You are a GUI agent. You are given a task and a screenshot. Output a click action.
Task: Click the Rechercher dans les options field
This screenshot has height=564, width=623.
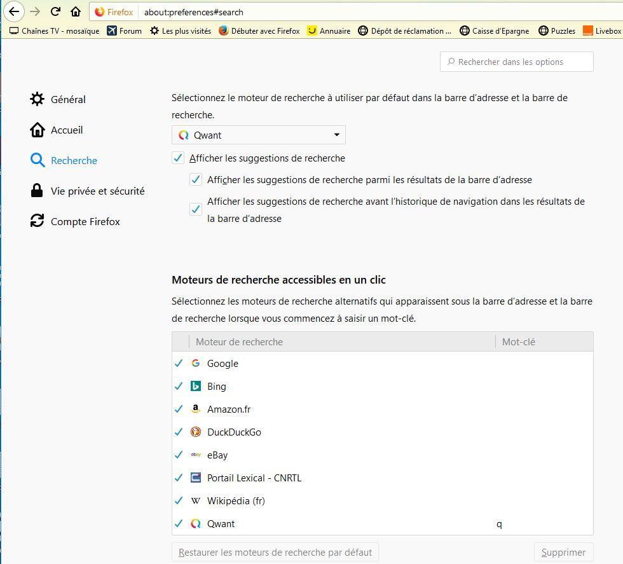point(516,62)
